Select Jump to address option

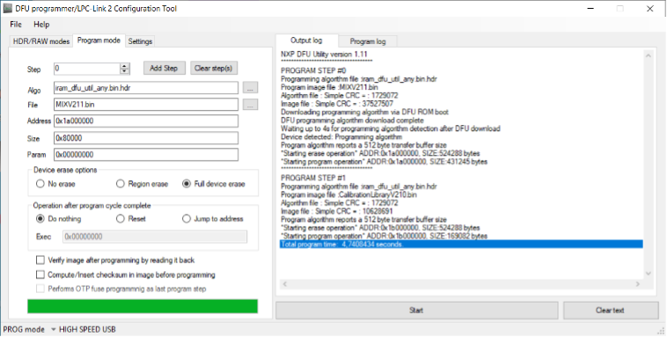(187, 219)
